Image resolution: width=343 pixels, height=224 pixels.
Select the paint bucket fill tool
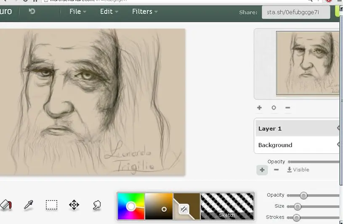[6, 205]
